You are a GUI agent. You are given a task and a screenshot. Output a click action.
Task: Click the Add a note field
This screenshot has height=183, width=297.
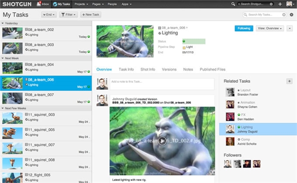tap(162, 84)
